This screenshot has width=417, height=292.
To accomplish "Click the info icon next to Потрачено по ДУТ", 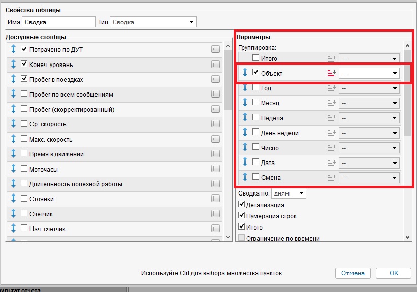I will (x=215, y=49).
